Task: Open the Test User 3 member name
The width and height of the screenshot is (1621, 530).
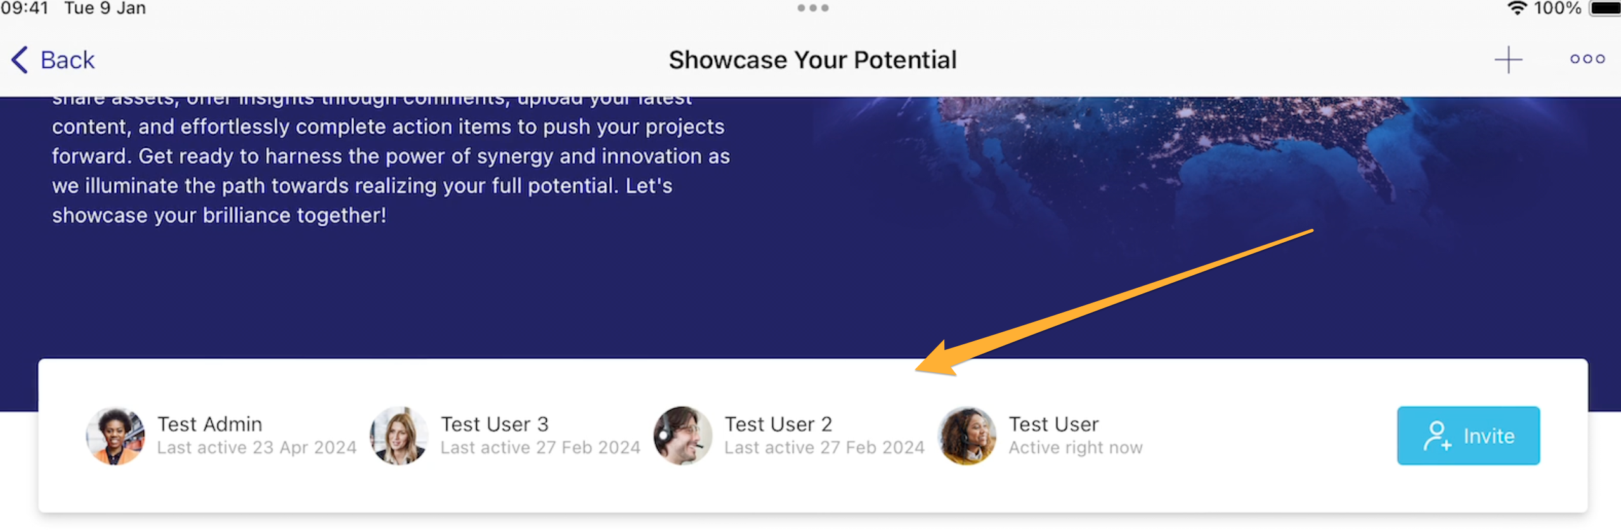Action: click(495, 424)
